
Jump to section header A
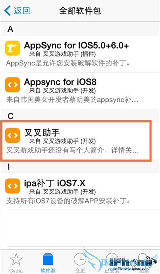tap(10, 29)
